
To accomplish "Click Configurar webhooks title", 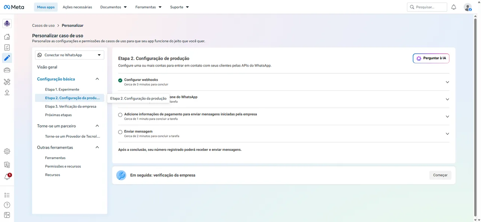I will 141,80.
